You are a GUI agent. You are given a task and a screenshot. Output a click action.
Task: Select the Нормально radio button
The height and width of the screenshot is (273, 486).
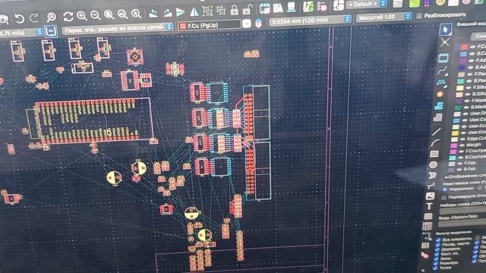pyautogui.click(x=445, y=189)
